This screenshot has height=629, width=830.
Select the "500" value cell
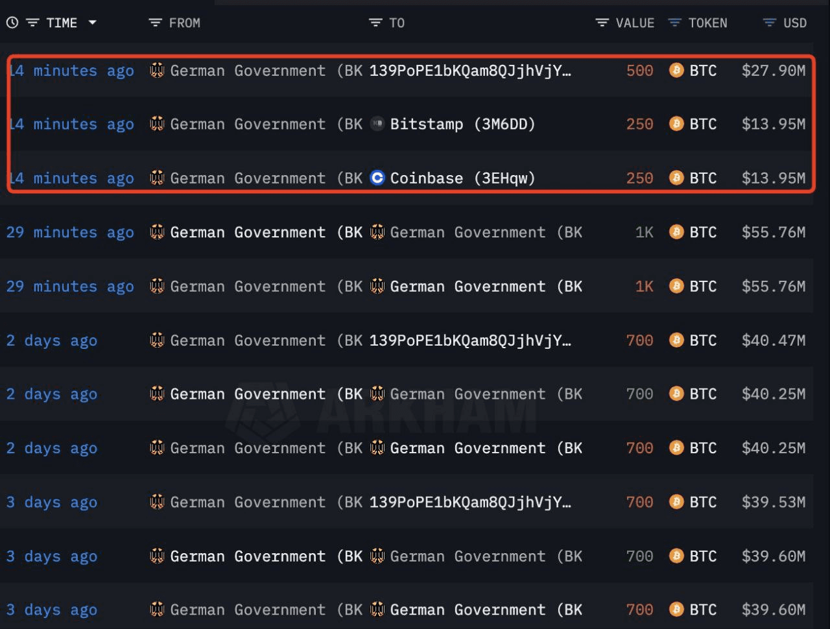coord(639,71)
